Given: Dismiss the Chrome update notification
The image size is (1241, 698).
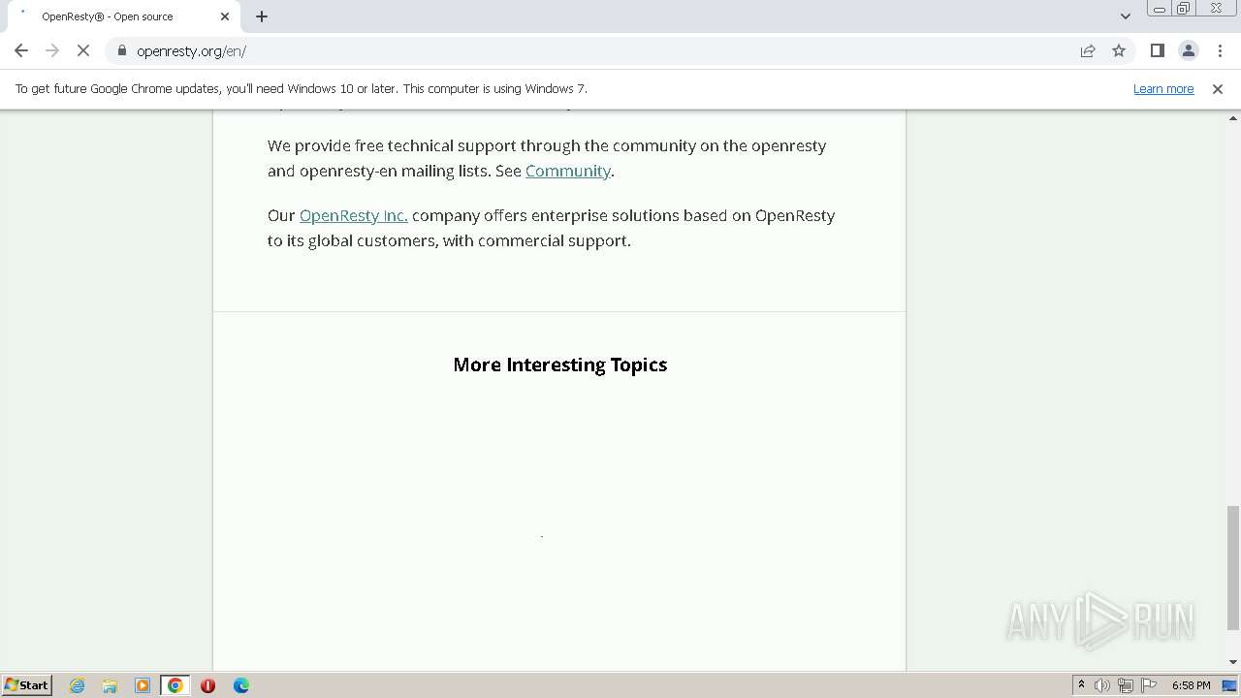Looking at the screenshot, I should [1218, 88].
